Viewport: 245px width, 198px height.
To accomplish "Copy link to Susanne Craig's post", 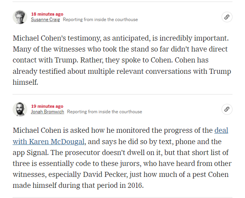I will 227,17.
